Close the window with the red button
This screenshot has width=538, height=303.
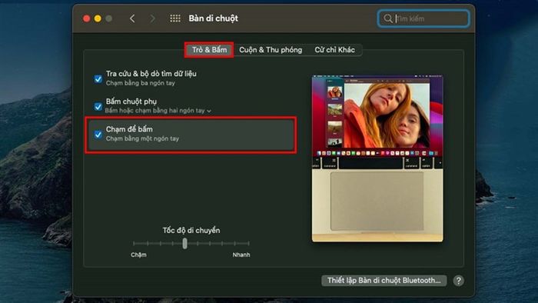[x=86, y=18]
